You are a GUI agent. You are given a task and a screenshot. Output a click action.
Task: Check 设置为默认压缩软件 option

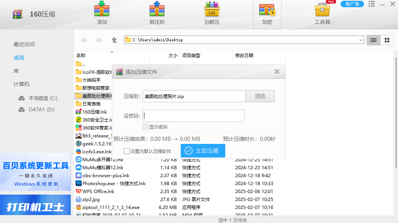point(127,151)
